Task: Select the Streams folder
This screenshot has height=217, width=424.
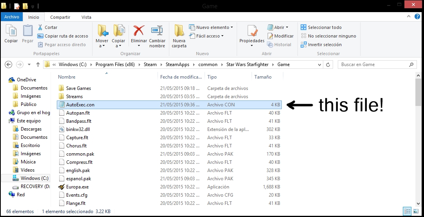Action: [x=74, y=96]
